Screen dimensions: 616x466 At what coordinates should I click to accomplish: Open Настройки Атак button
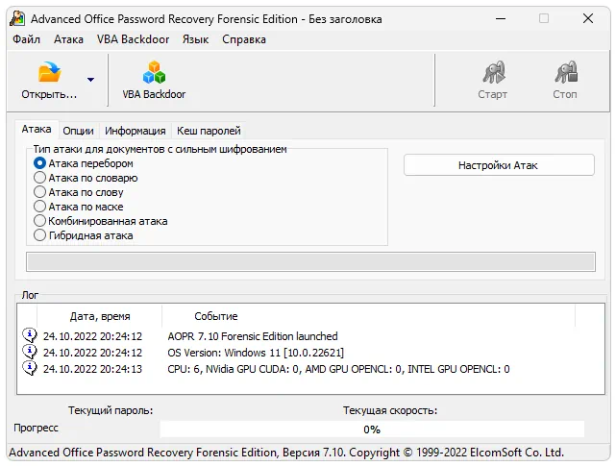(499, 165)
